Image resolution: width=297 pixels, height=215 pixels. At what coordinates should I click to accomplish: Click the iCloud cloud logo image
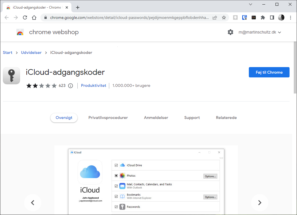pyautogui.click(x=90, y=172)
